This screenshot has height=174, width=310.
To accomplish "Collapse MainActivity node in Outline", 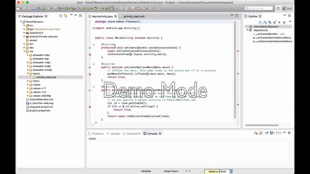I will (x=248, y=30).
